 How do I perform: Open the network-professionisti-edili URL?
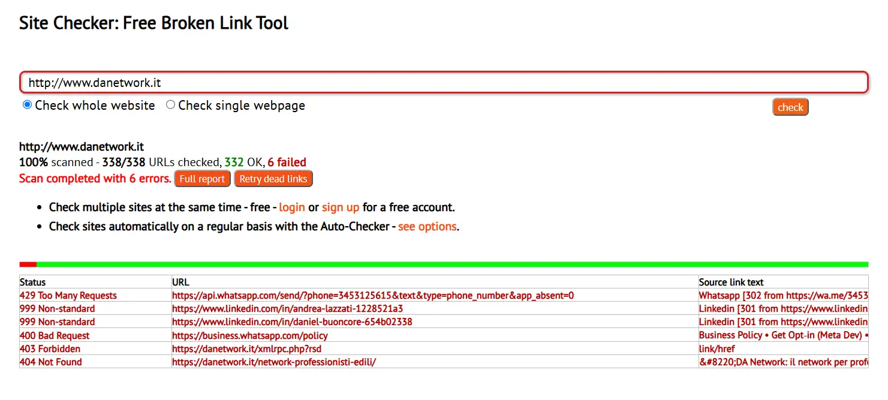[274, 362]
